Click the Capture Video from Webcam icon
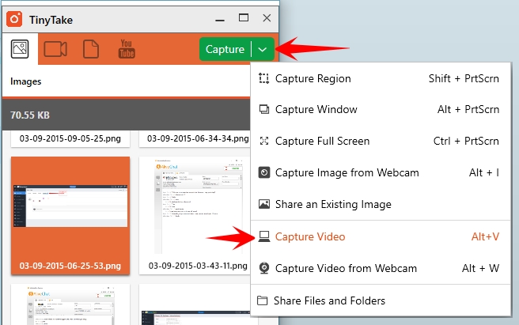 pos(264,268)
